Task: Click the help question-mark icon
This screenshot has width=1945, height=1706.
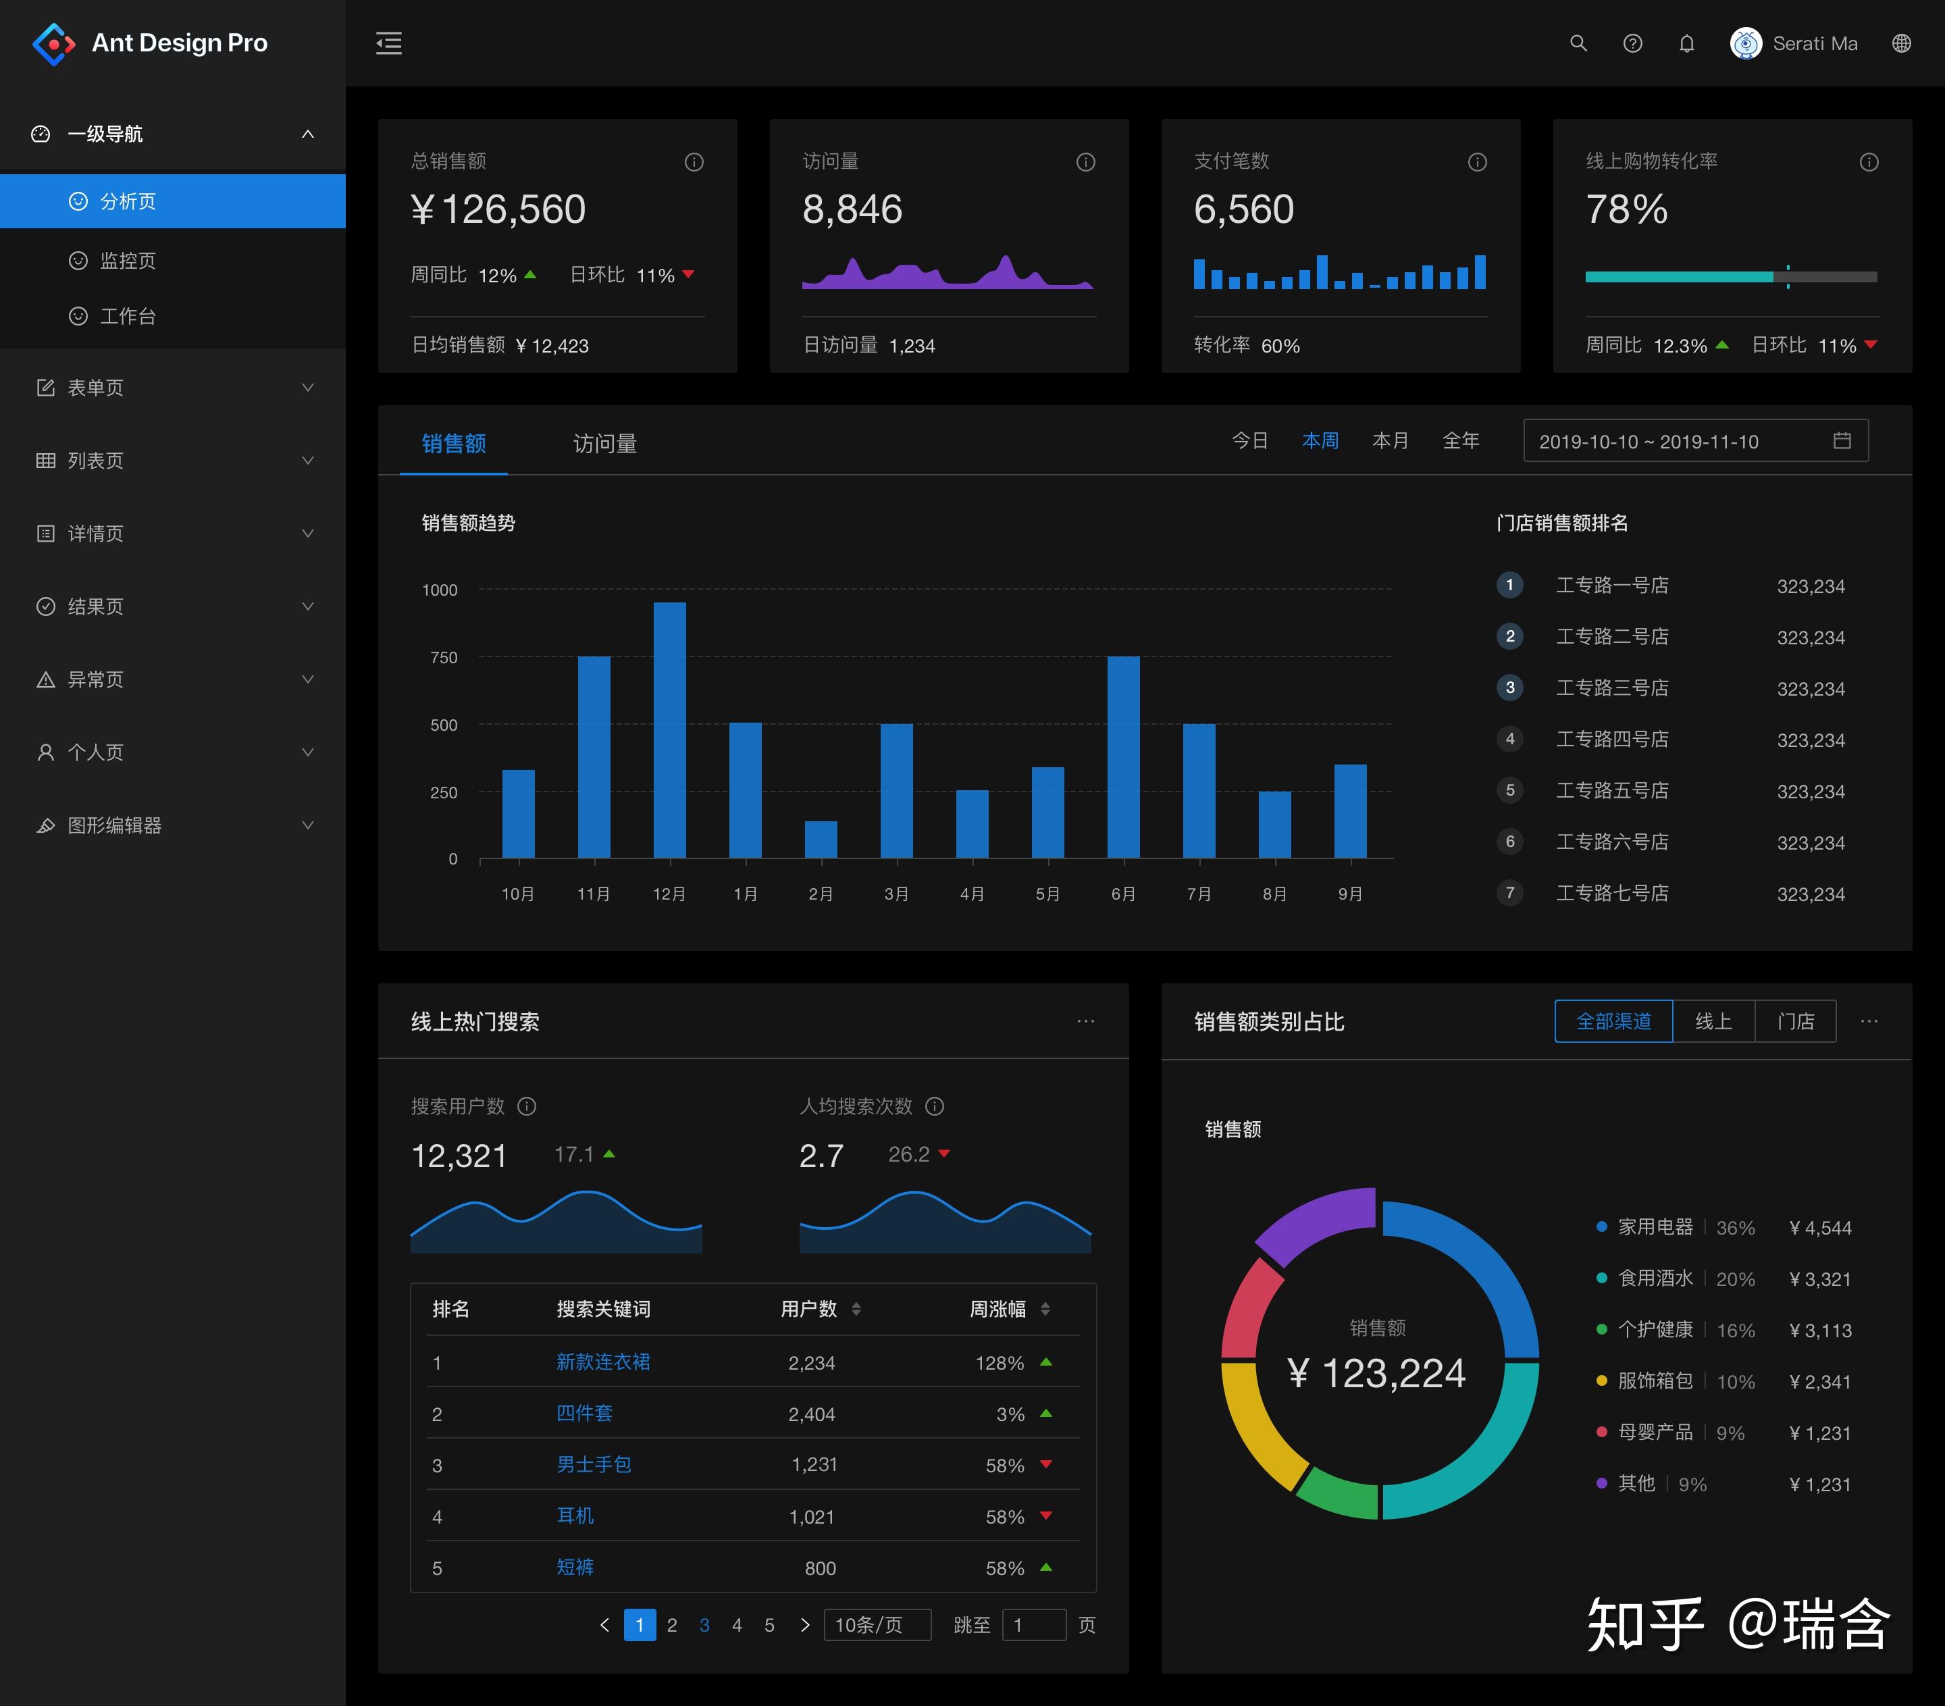Action: [x=1633, y=44]
